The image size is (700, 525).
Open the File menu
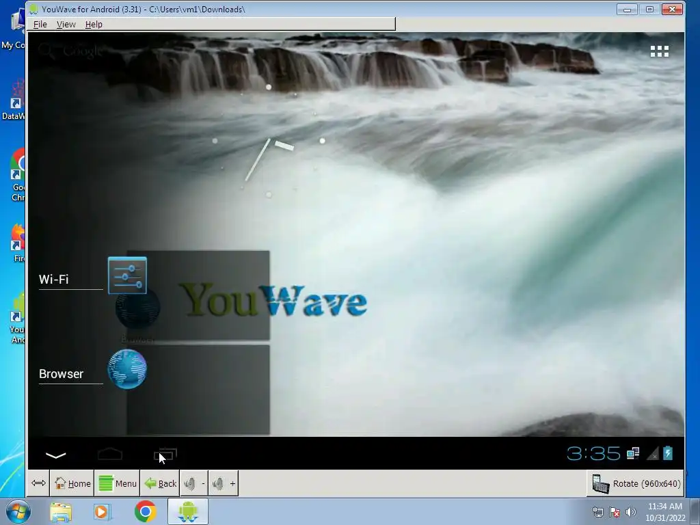click(40, 24)
